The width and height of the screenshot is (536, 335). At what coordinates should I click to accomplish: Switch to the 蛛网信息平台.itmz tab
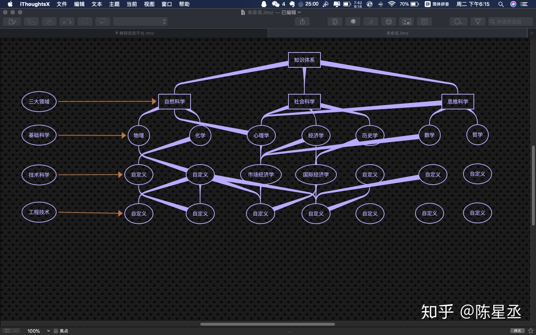134,33
